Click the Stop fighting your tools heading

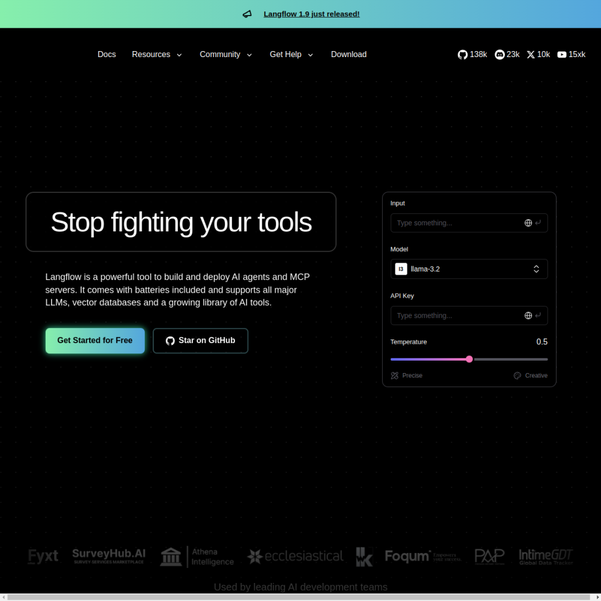click(181, 222)
